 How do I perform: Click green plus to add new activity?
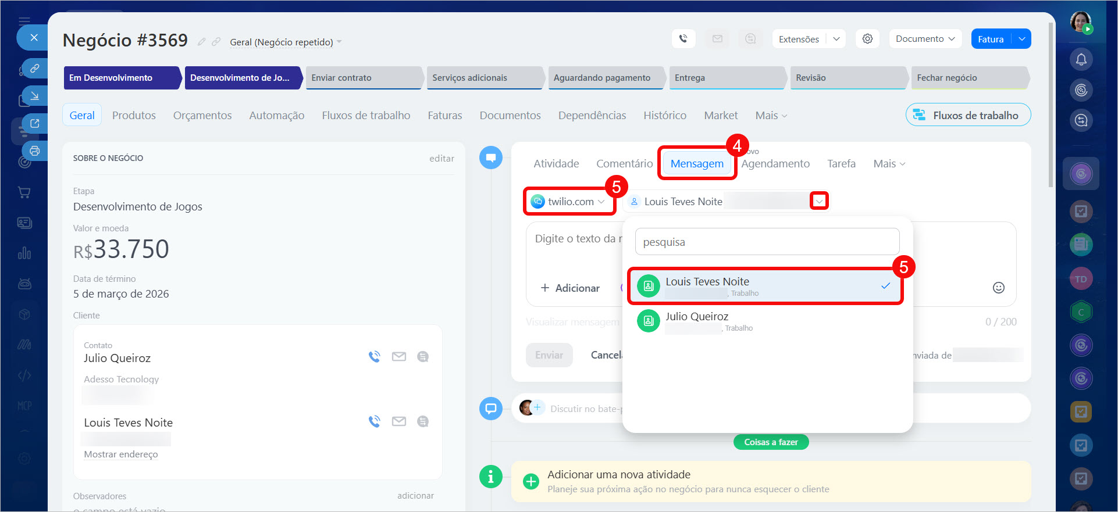click(x=530, y=482)
